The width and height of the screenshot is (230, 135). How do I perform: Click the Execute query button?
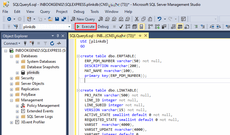[86, 27]
